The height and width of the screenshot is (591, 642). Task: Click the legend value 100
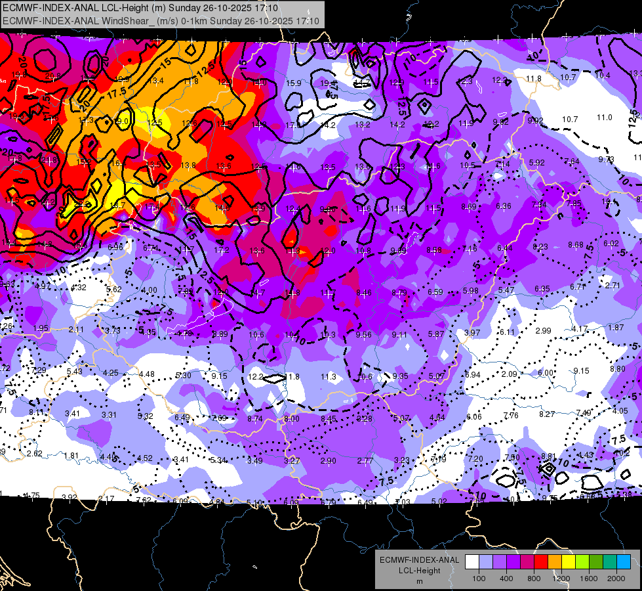479,579
